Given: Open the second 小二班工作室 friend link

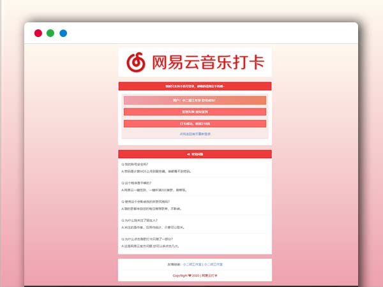Looking at the screenshot, I should (x=213, y=264).
